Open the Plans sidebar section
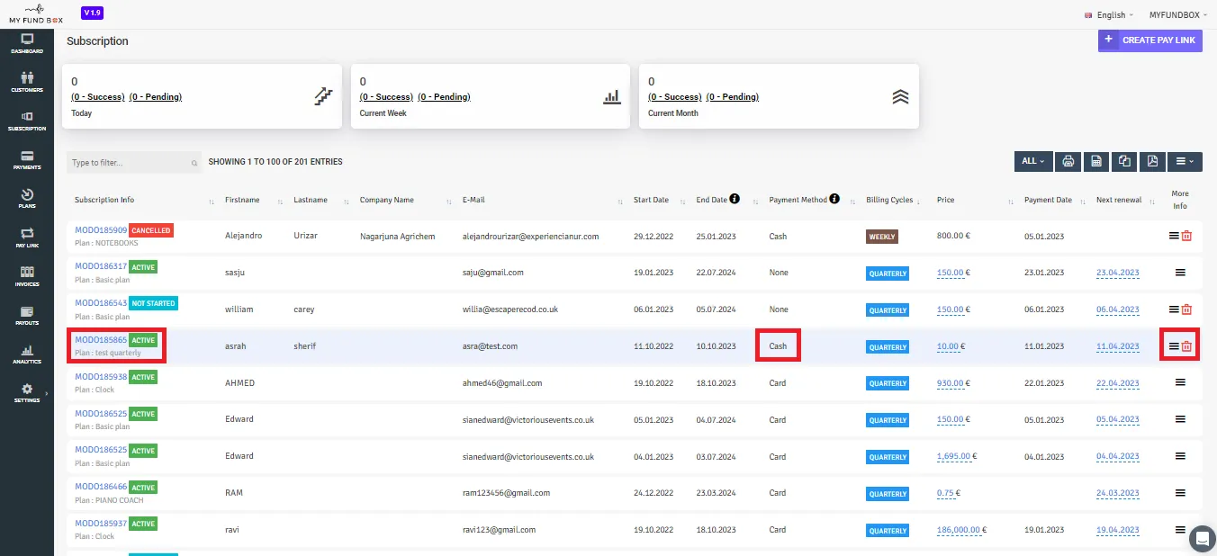Screen dimensions: 1217x556 click(x=27, y=198)
